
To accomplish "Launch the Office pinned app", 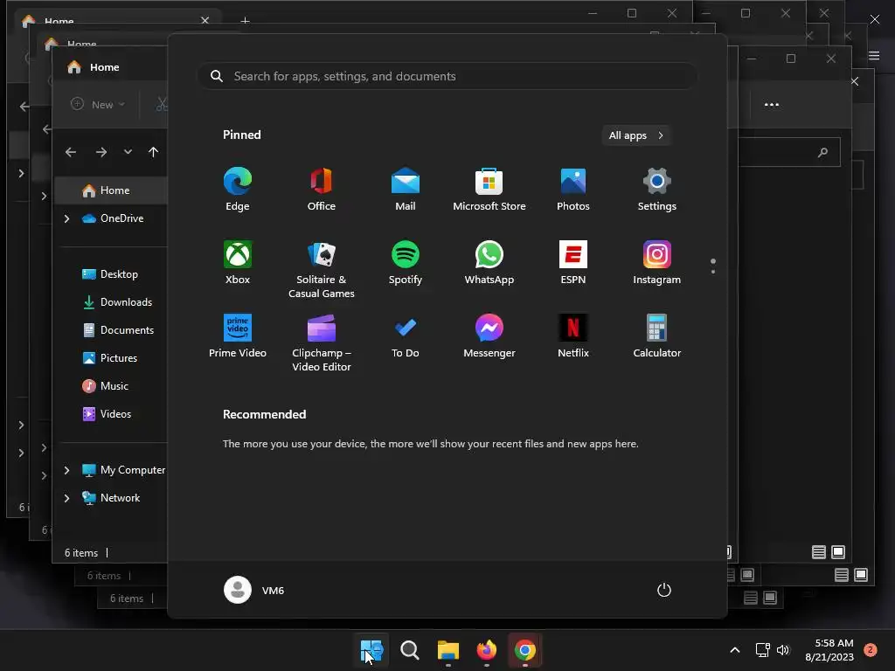I will coord(322,190).
